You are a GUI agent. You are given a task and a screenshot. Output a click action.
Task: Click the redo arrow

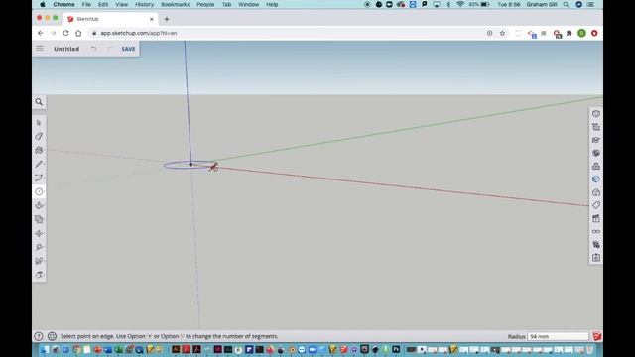(x=109, y=49)
